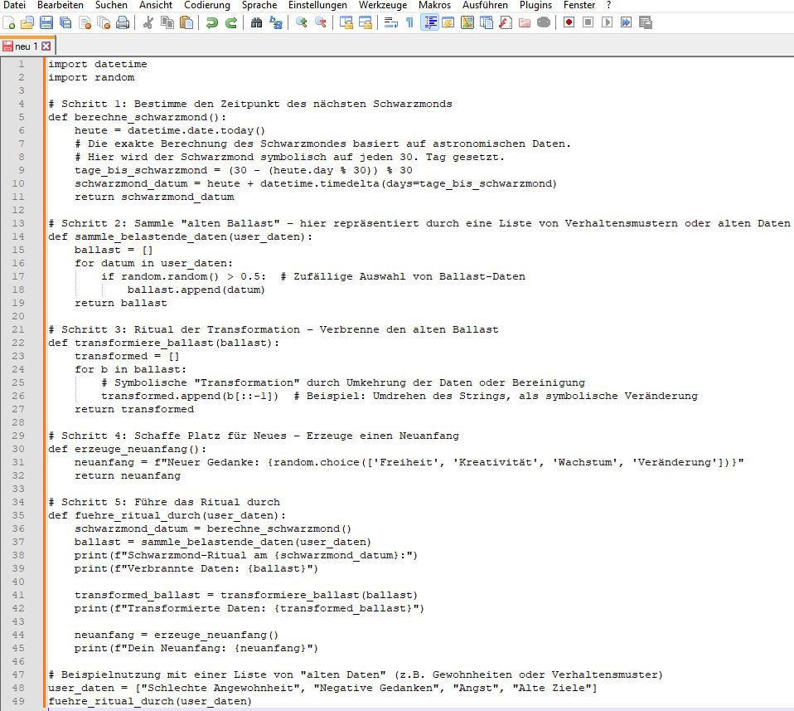Paste from clipboard with the Paste icon
The height and width of the screenshot is (711, 794).
(x=186, y=22)
